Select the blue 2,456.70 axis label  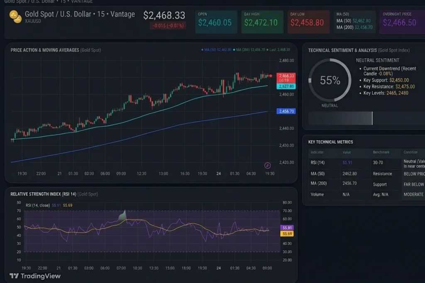(x=286, y=111)
